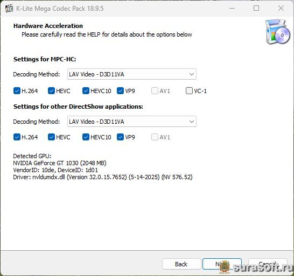Click 'Settings for other DirectShow applications:' label
Viewport: 294px width, 276px height.
coord(78,107)
